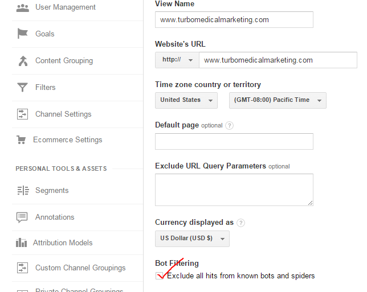Click the View Name text field
This screenshot has width=367, height=292.
(234, 19)
